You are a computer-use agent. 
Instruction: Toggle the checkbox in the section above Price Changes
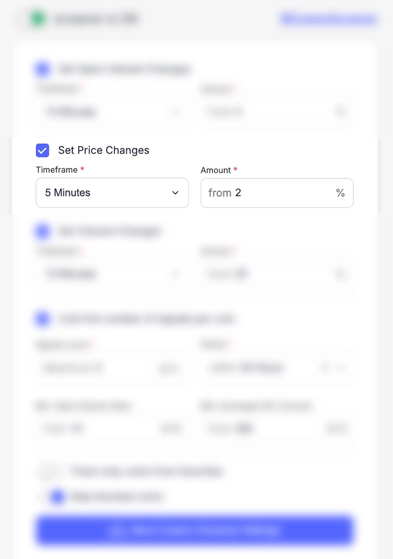[43, 69]
